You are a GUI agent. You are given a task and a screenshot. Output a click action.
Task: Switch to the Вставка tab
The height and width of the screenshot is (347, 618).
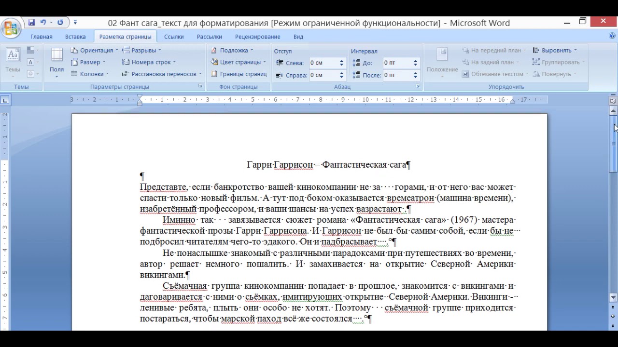(x=75, y=37)
